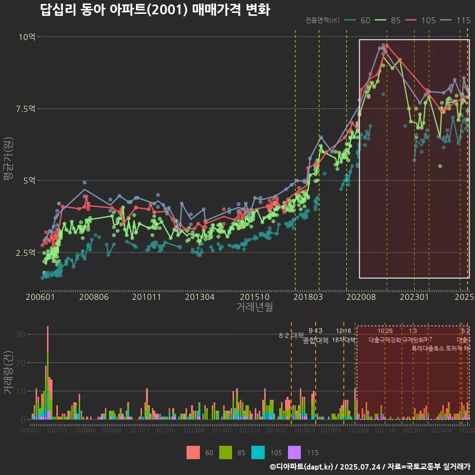Click the 전용면적(㎡) legend title
475x475 pixels.
point(322,20)
